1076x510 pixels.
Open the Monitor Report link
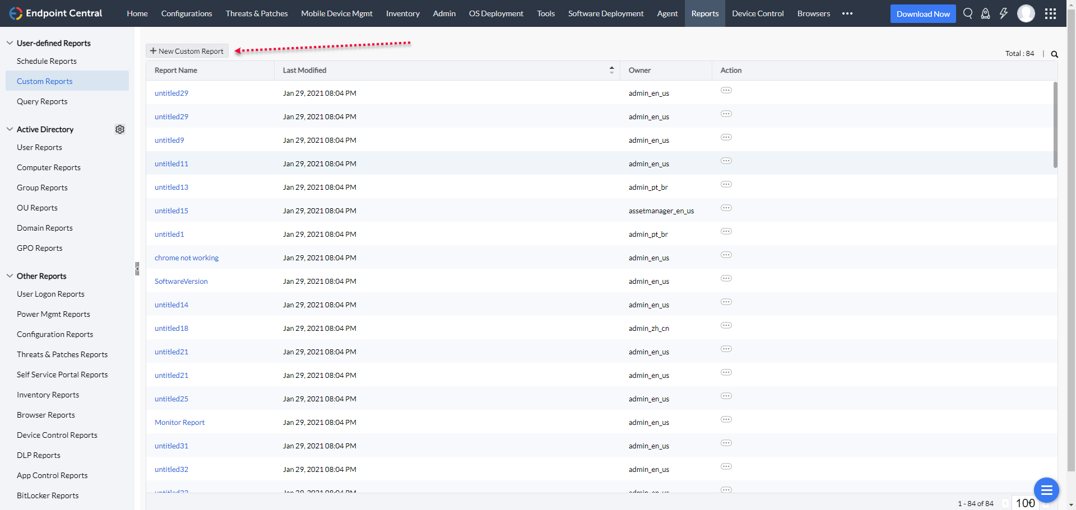(179, 423)
